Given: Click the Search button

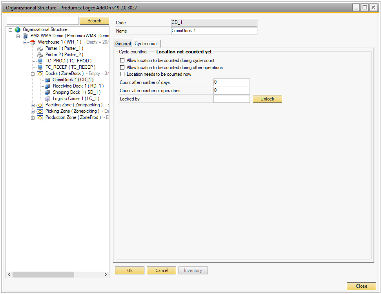Looking at the screenshot, I should coord(94,21).
